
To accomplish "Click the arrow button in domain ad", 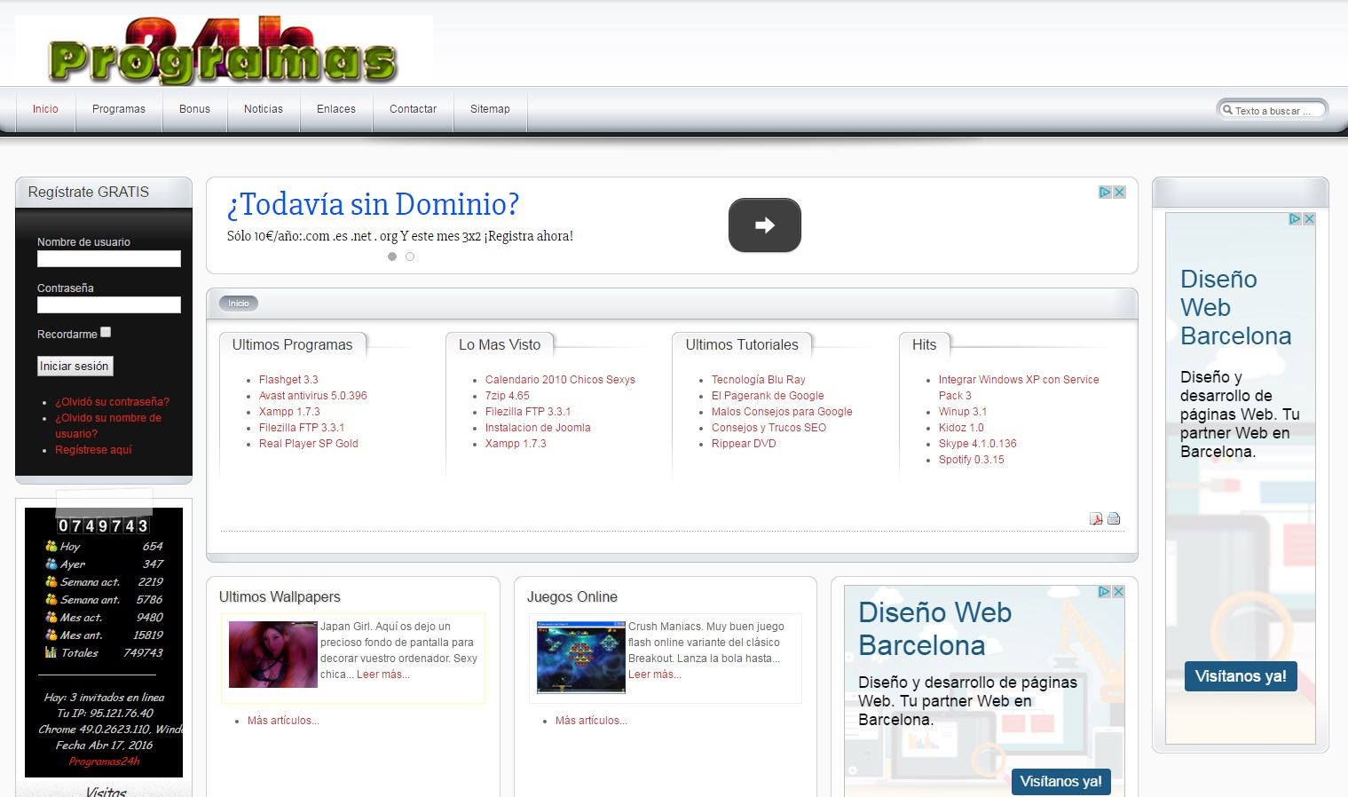I will click(x=765, y=225).
